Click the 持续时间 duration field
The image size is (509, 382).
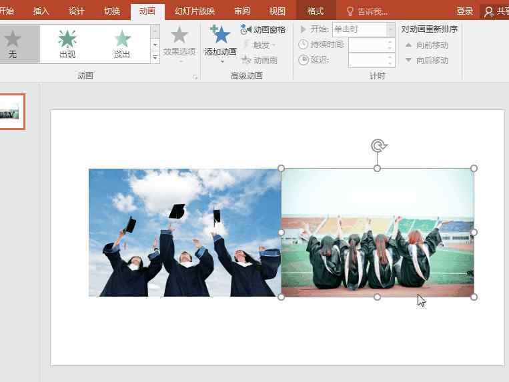pyautogui.click(x=372, y=45)
